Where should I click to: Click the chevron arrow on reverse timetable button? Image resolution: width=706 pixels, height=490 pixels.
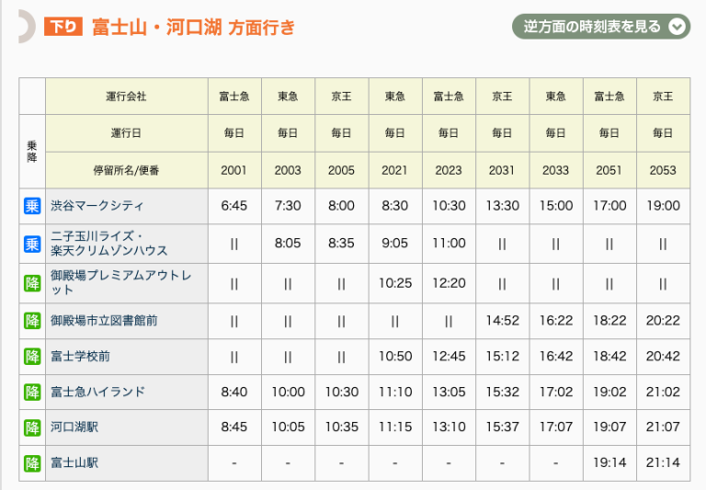[x=678, y=27]
